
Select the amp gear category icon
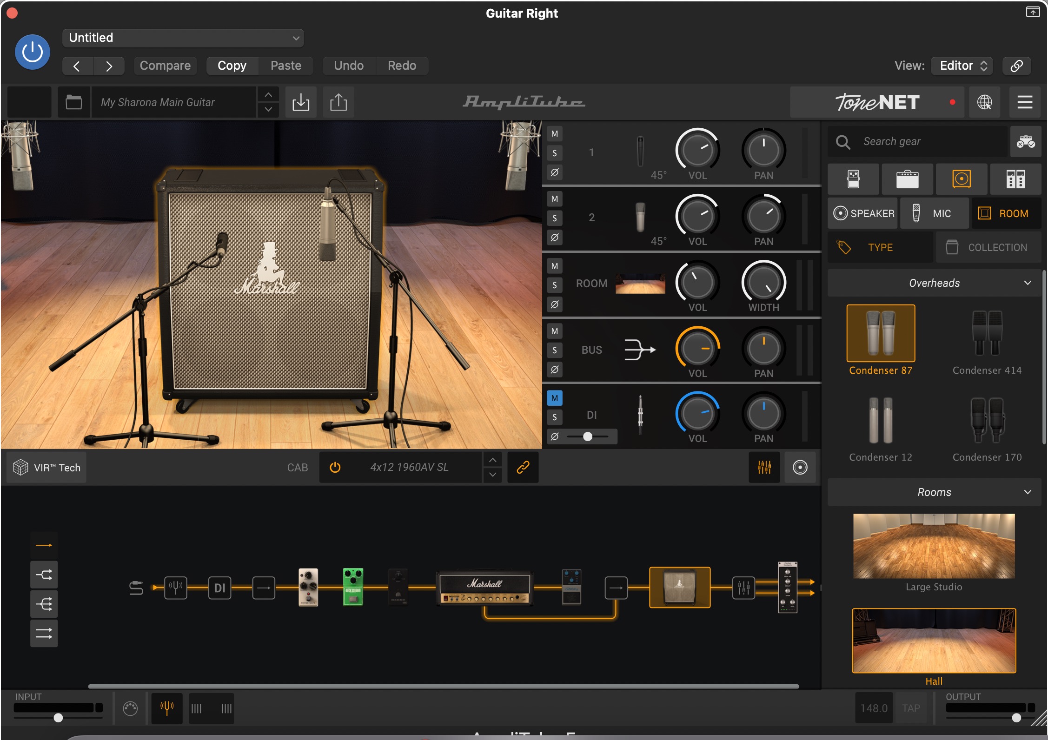click(907, 179)
